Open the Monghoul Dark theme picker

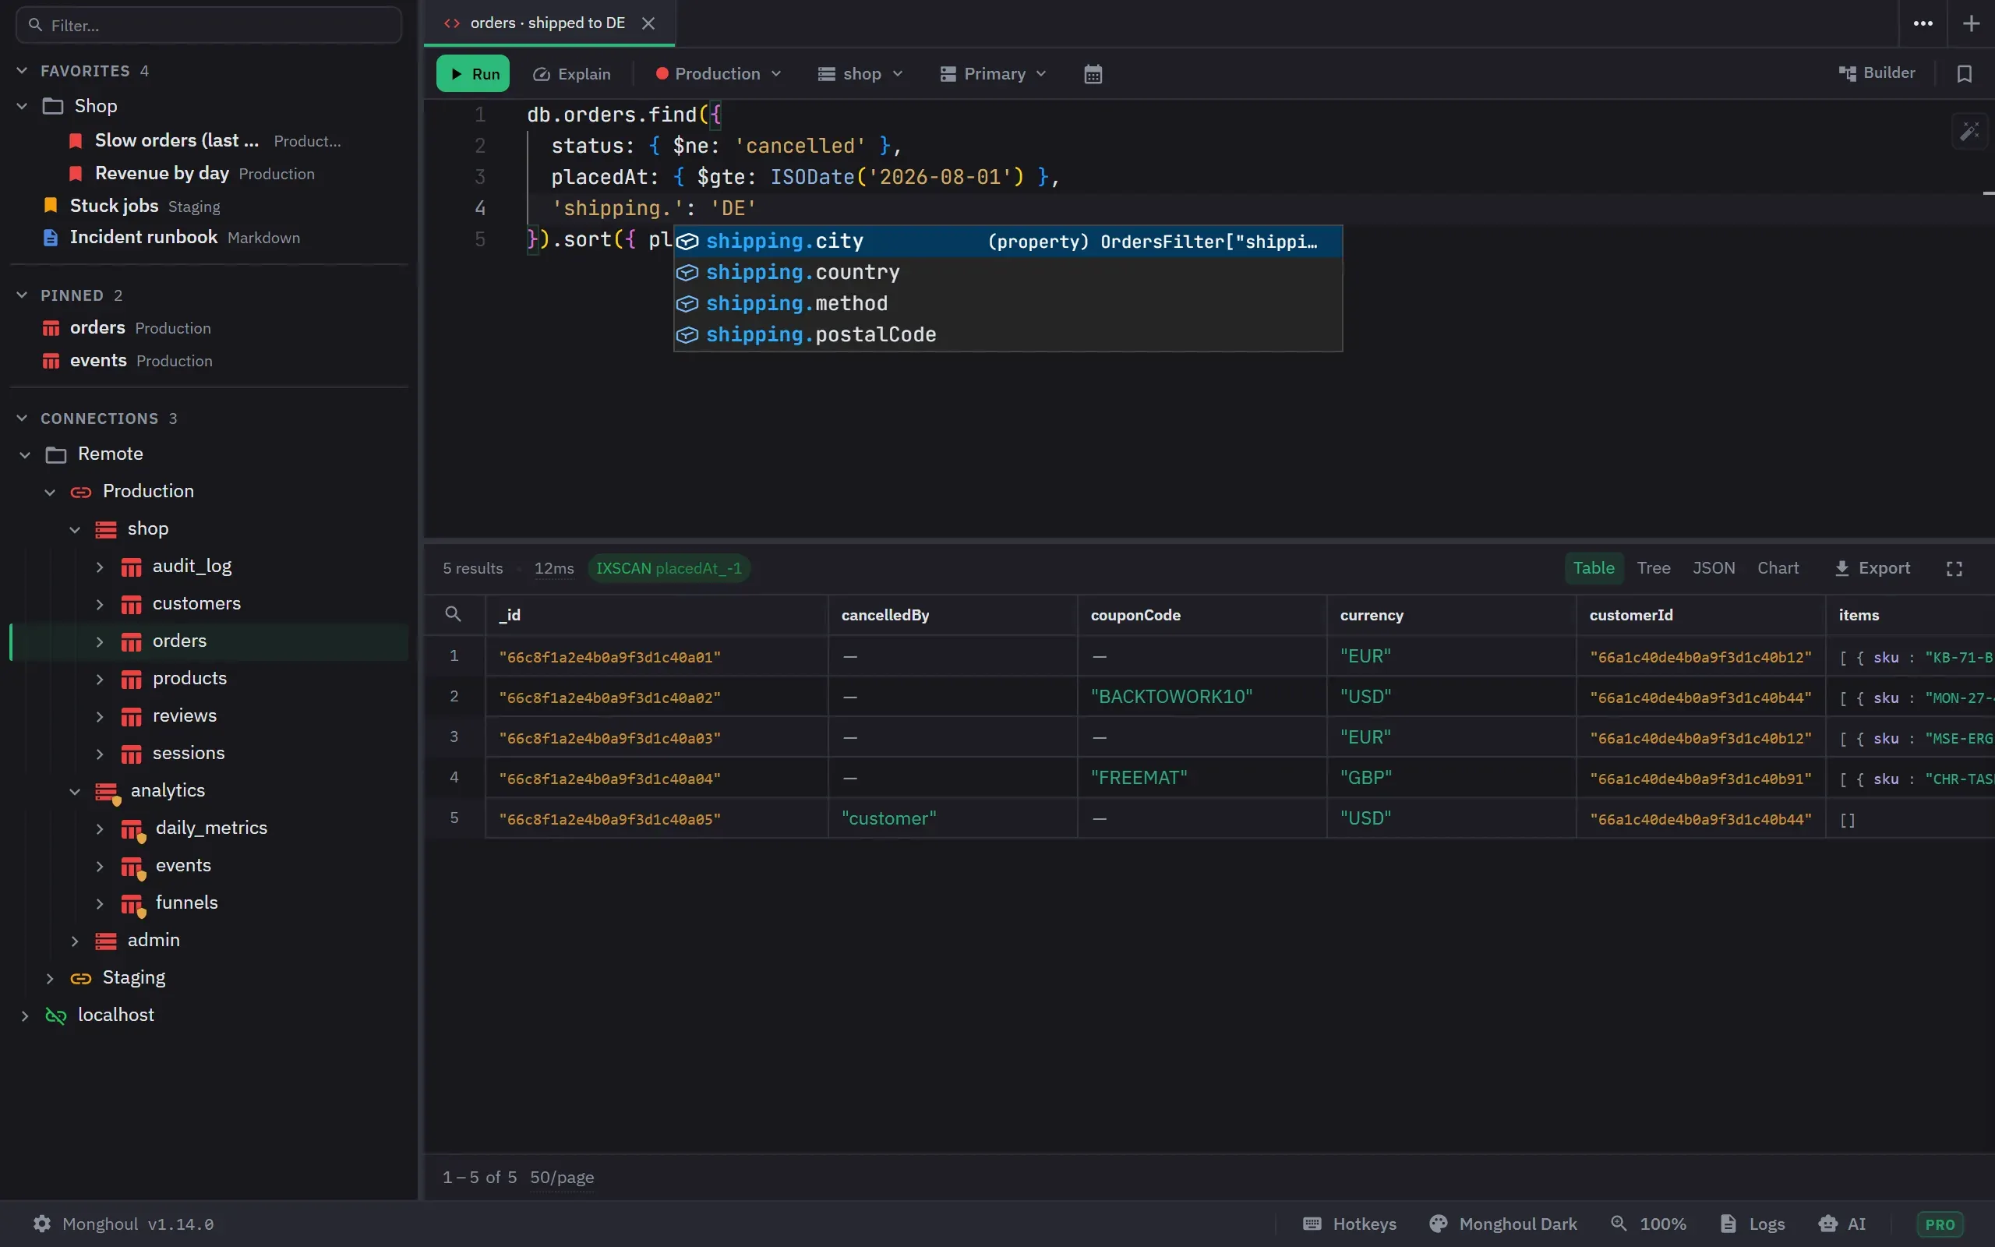coord(1502,1224)
